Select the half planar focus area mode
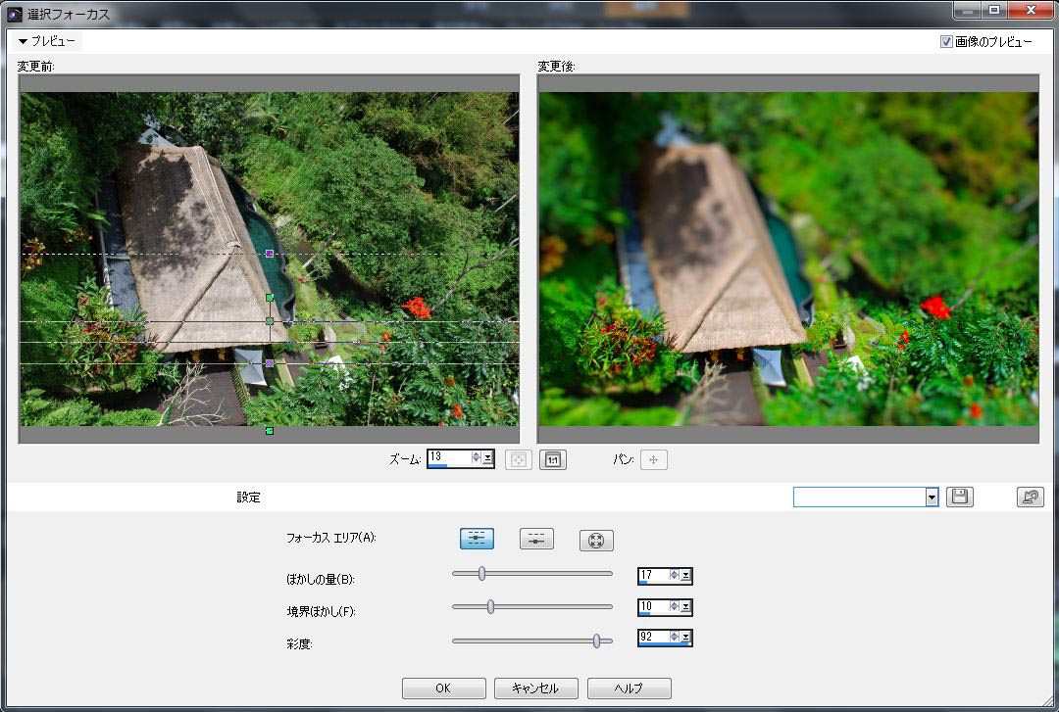Screen dimensions: 1059x712 (536, 539)
